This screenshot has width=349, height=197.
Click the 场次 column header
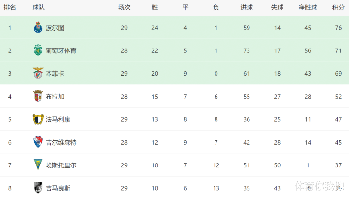click(x=124, y=7)
